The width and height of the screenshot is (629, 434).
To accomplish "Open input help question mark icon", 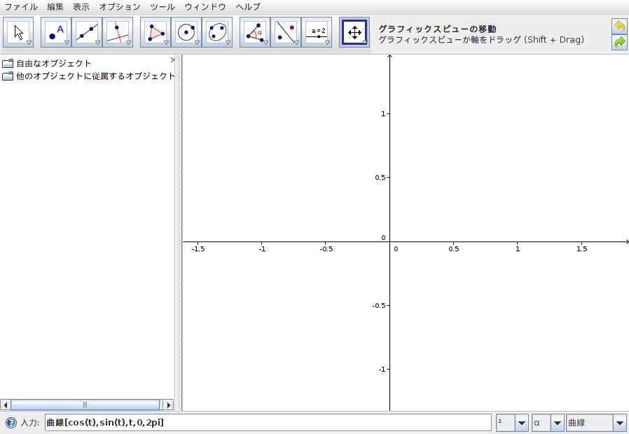I will 11,422.
